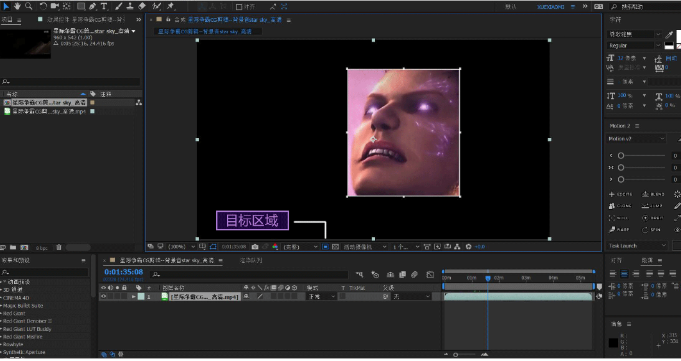
Task: Select the Eraser tool
Action: click(142, 6)
